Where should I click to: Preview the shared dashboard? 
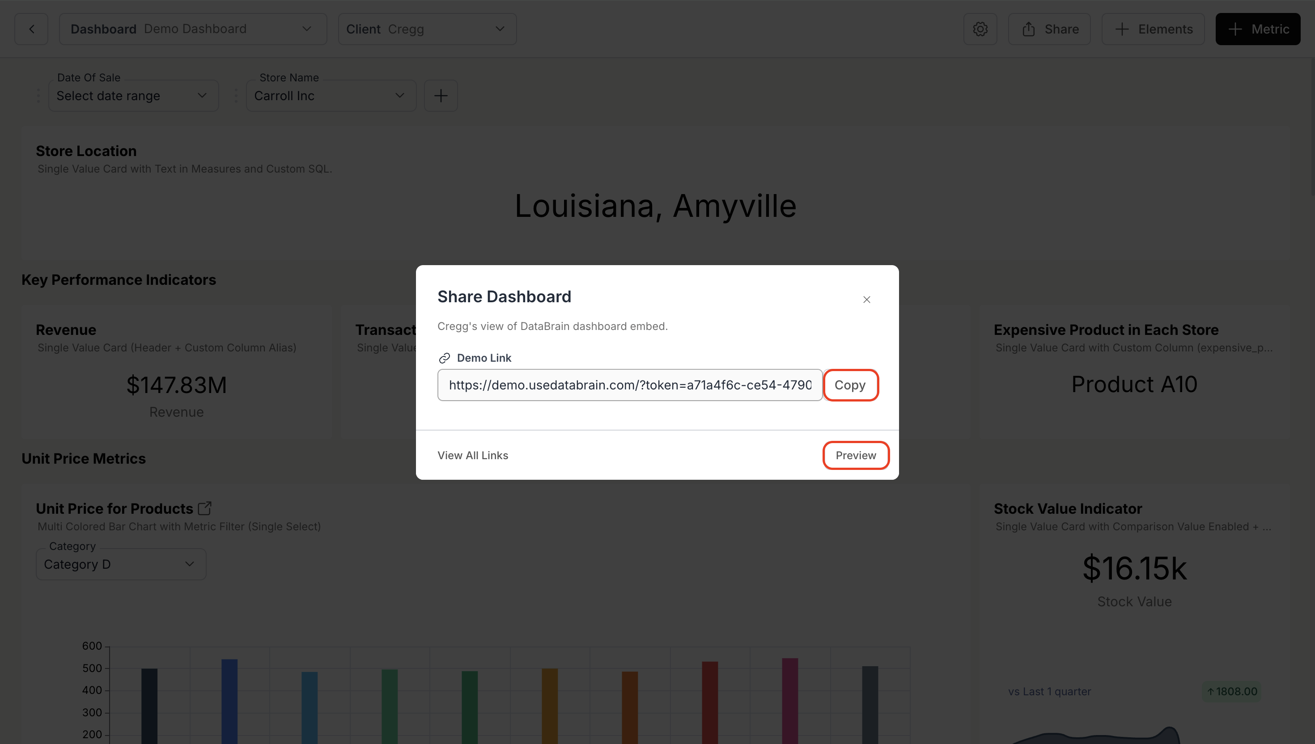856,455
